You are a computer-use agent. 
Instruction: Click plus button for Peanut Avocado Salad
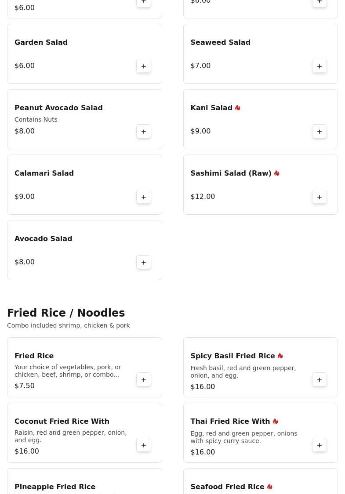click(x=144, y=131)
